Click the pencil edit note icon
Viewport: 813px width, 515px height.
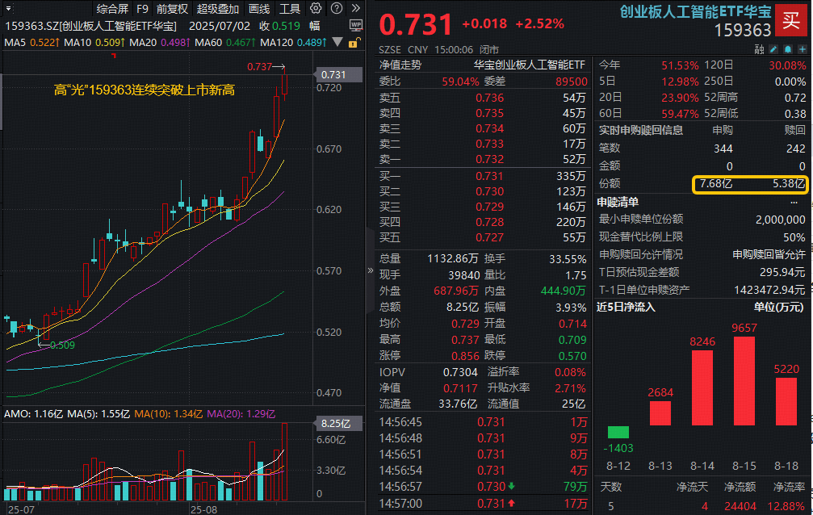point(773,49)
